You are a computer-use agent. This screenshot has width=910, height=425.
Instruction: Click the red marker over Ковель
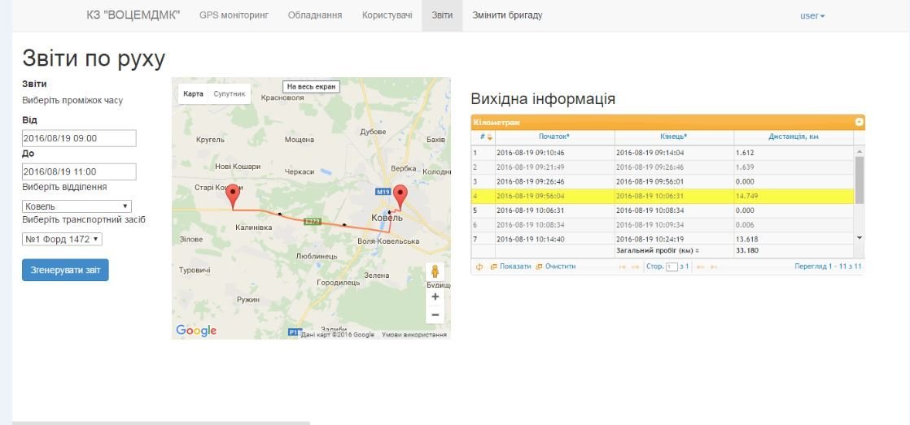pyautogui.click(x=400, y=197)
